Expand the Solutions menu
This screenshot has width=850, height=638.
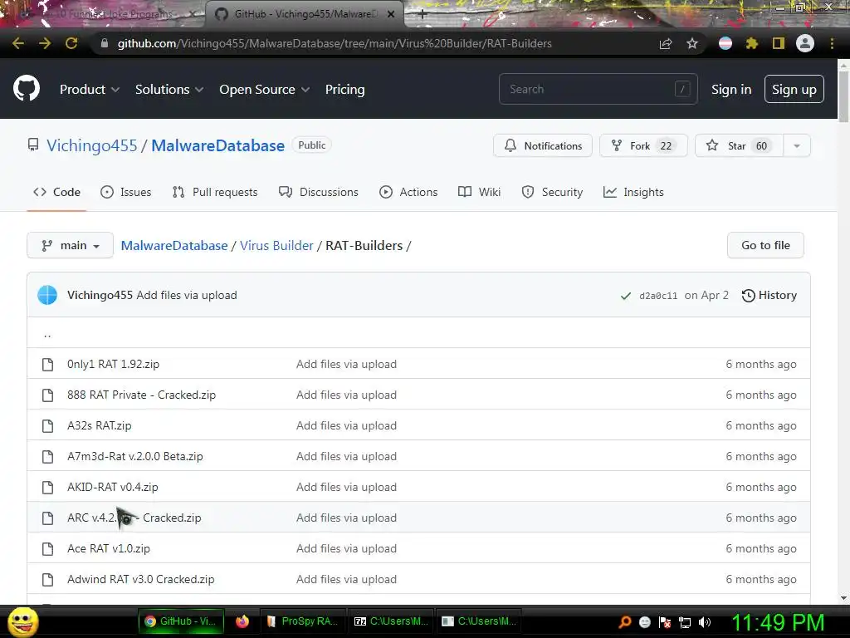point(169,90)
